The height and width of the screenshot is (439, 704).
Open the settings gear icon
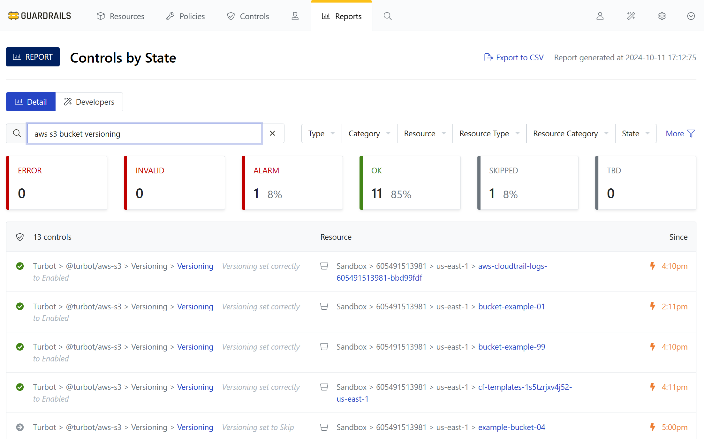coord(662,16)
